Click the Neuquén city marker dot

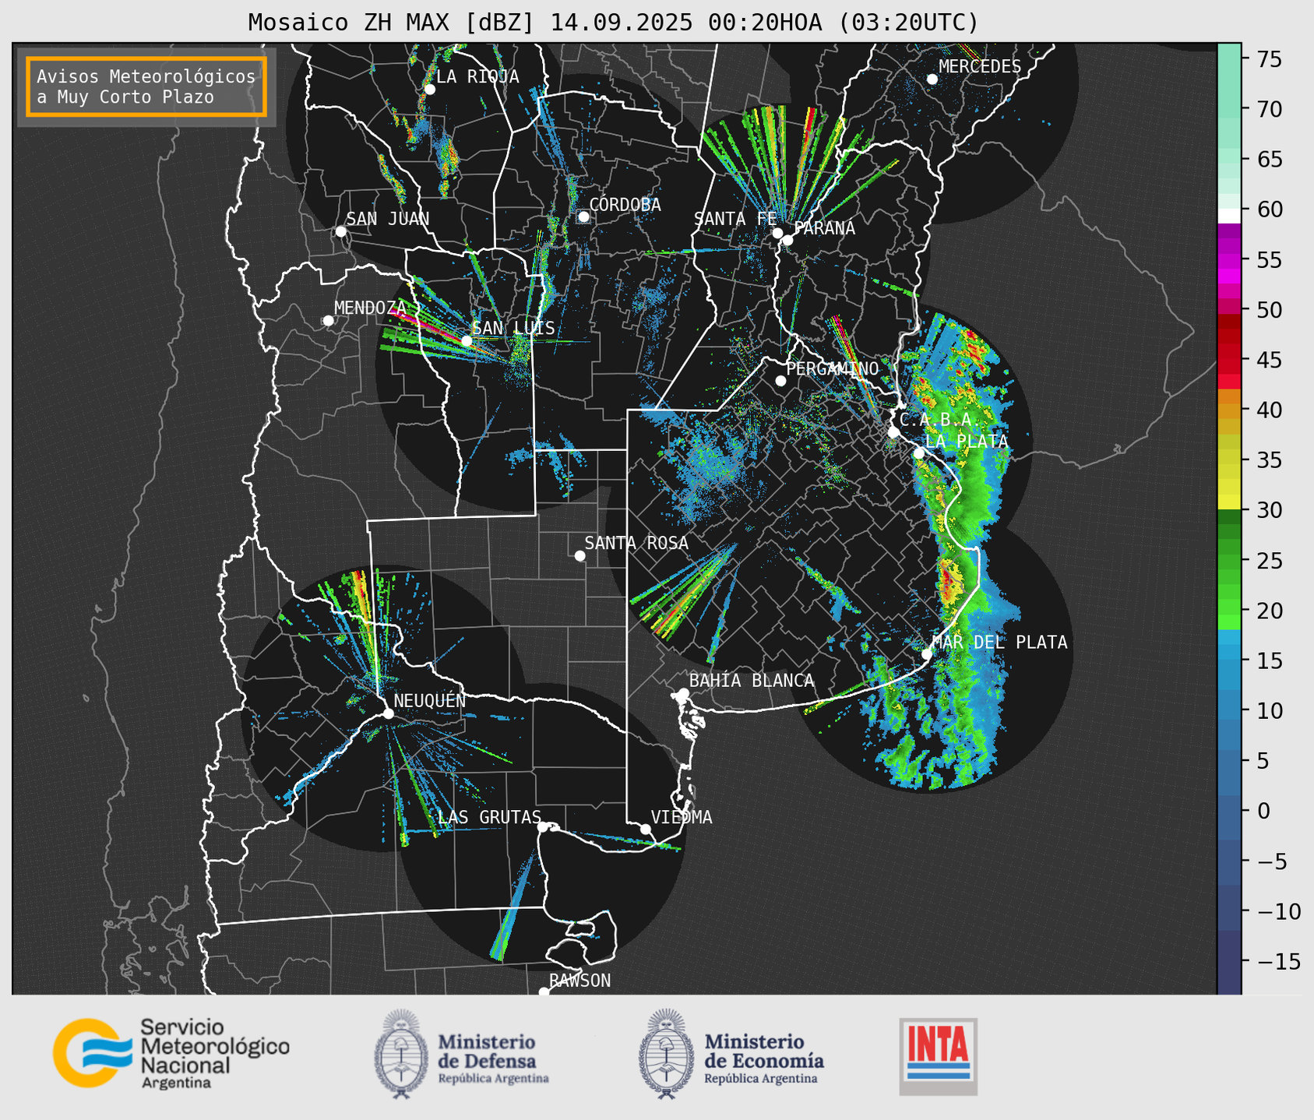[388, 713]
